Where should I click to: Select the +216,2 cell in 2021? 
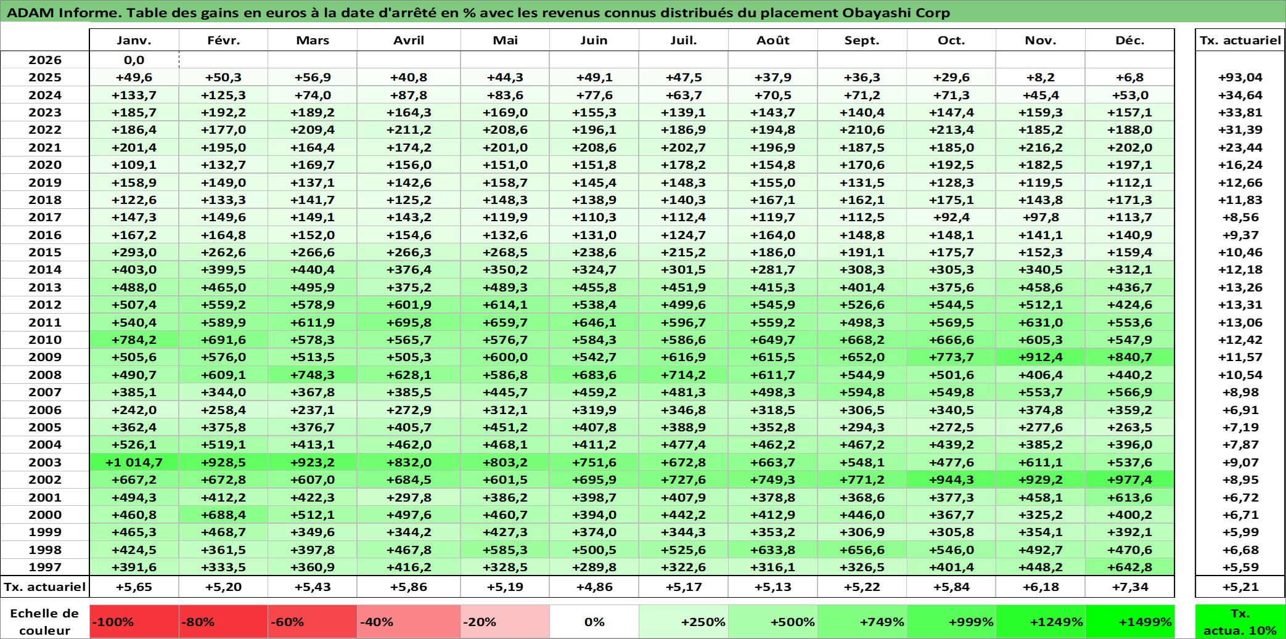(x=1041, y=147)
